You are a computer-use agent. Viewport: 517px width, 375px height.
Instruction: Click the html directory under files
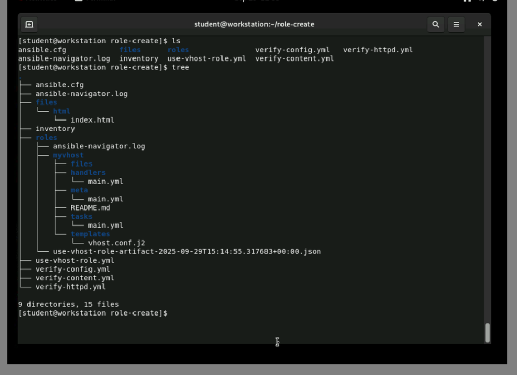[62, 111]
